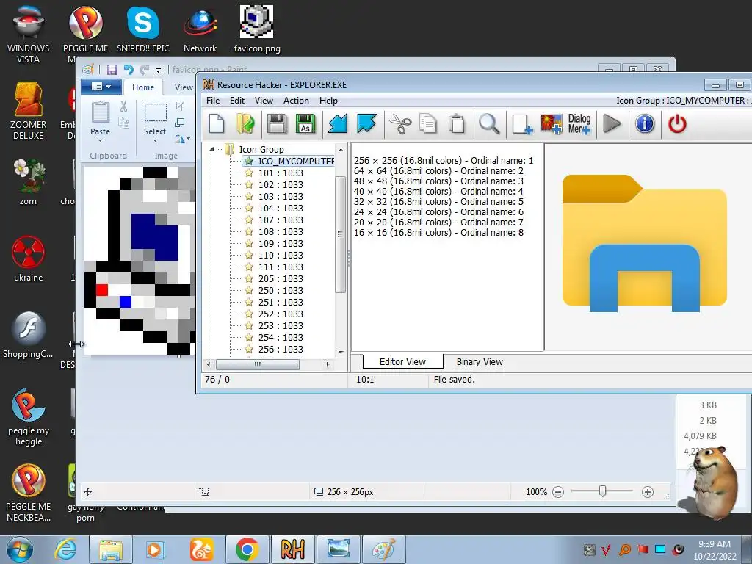The height and width of the screenshot is (564, 752).
Task: Click the Add new script resource icon
Action: (x=522, y=124)
